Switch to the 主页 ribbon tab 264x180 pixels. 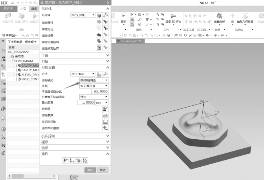click(x=23, y=8)
